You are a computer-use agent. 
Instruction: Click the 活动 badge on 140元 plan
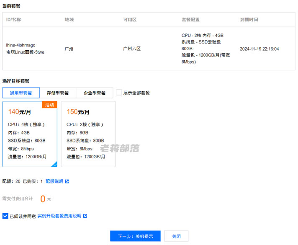(x=49, y=105)
